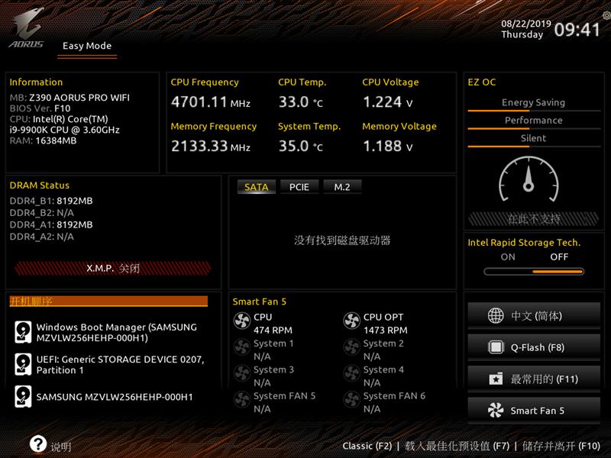Click the Smart Fan 5 button's fan icon
This screenshot has width=611, height=458.
pos(496,410)
